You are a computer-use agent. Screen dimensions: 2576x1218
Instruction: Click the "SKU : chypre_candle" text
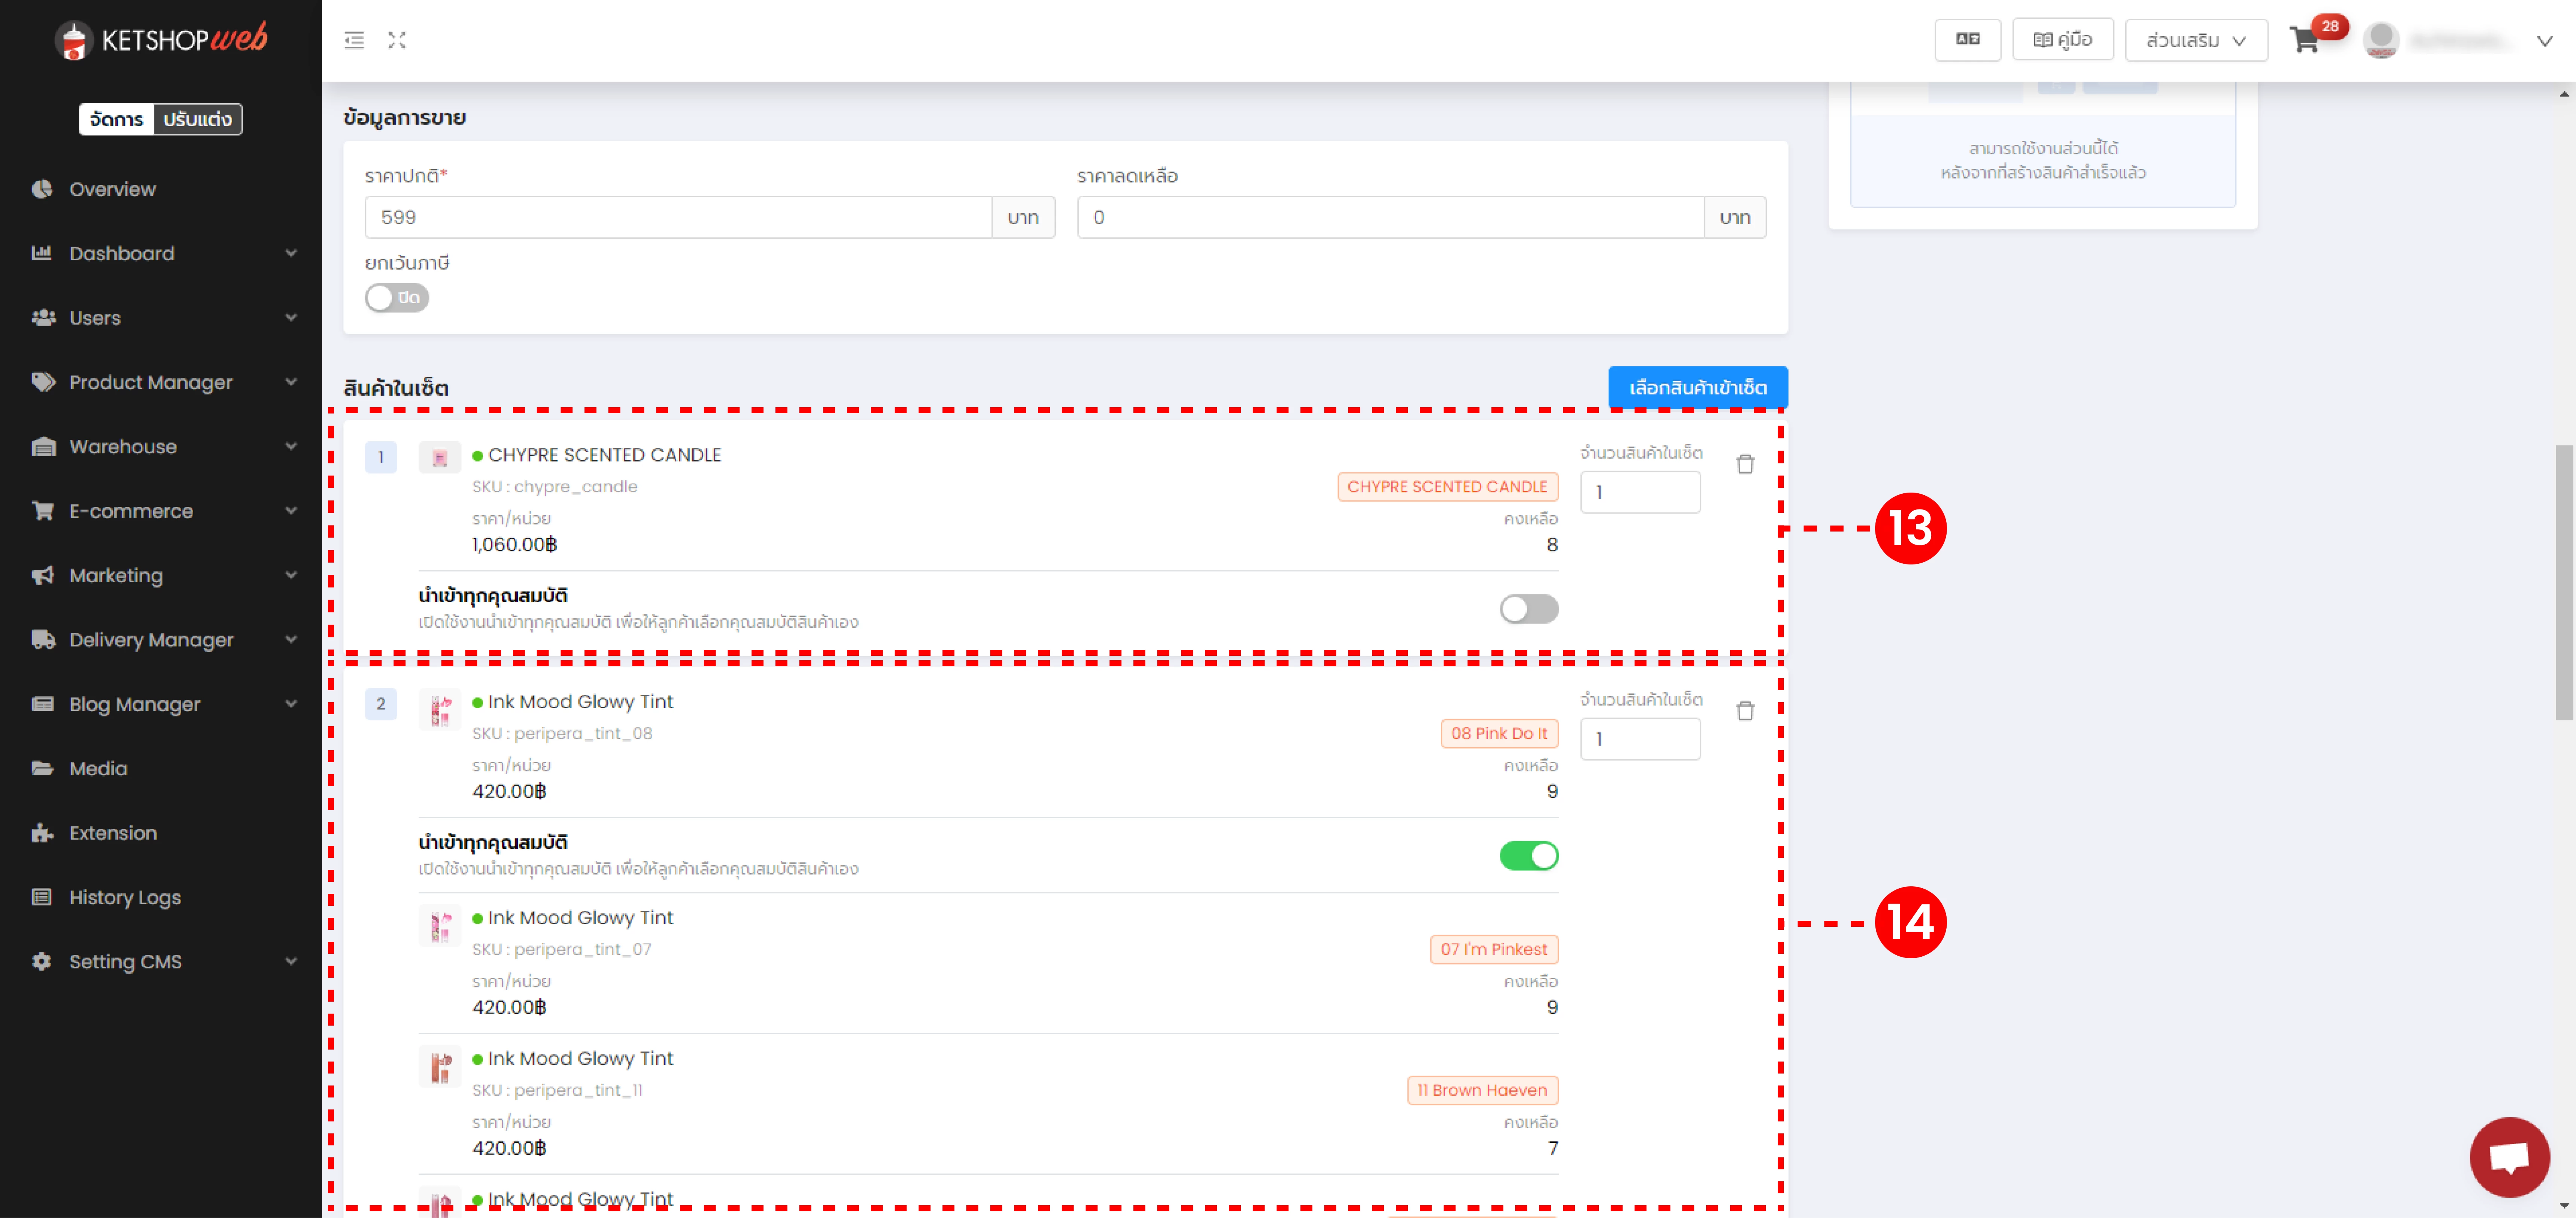555,487
